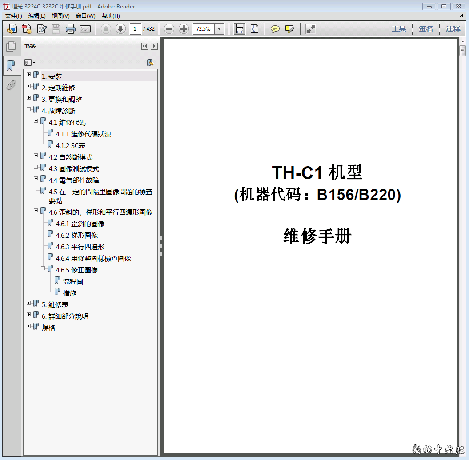The width and height of the screenshot is (469, 460).
Task: Click the vertical scrollbar thumb
Action: point(462,50)
